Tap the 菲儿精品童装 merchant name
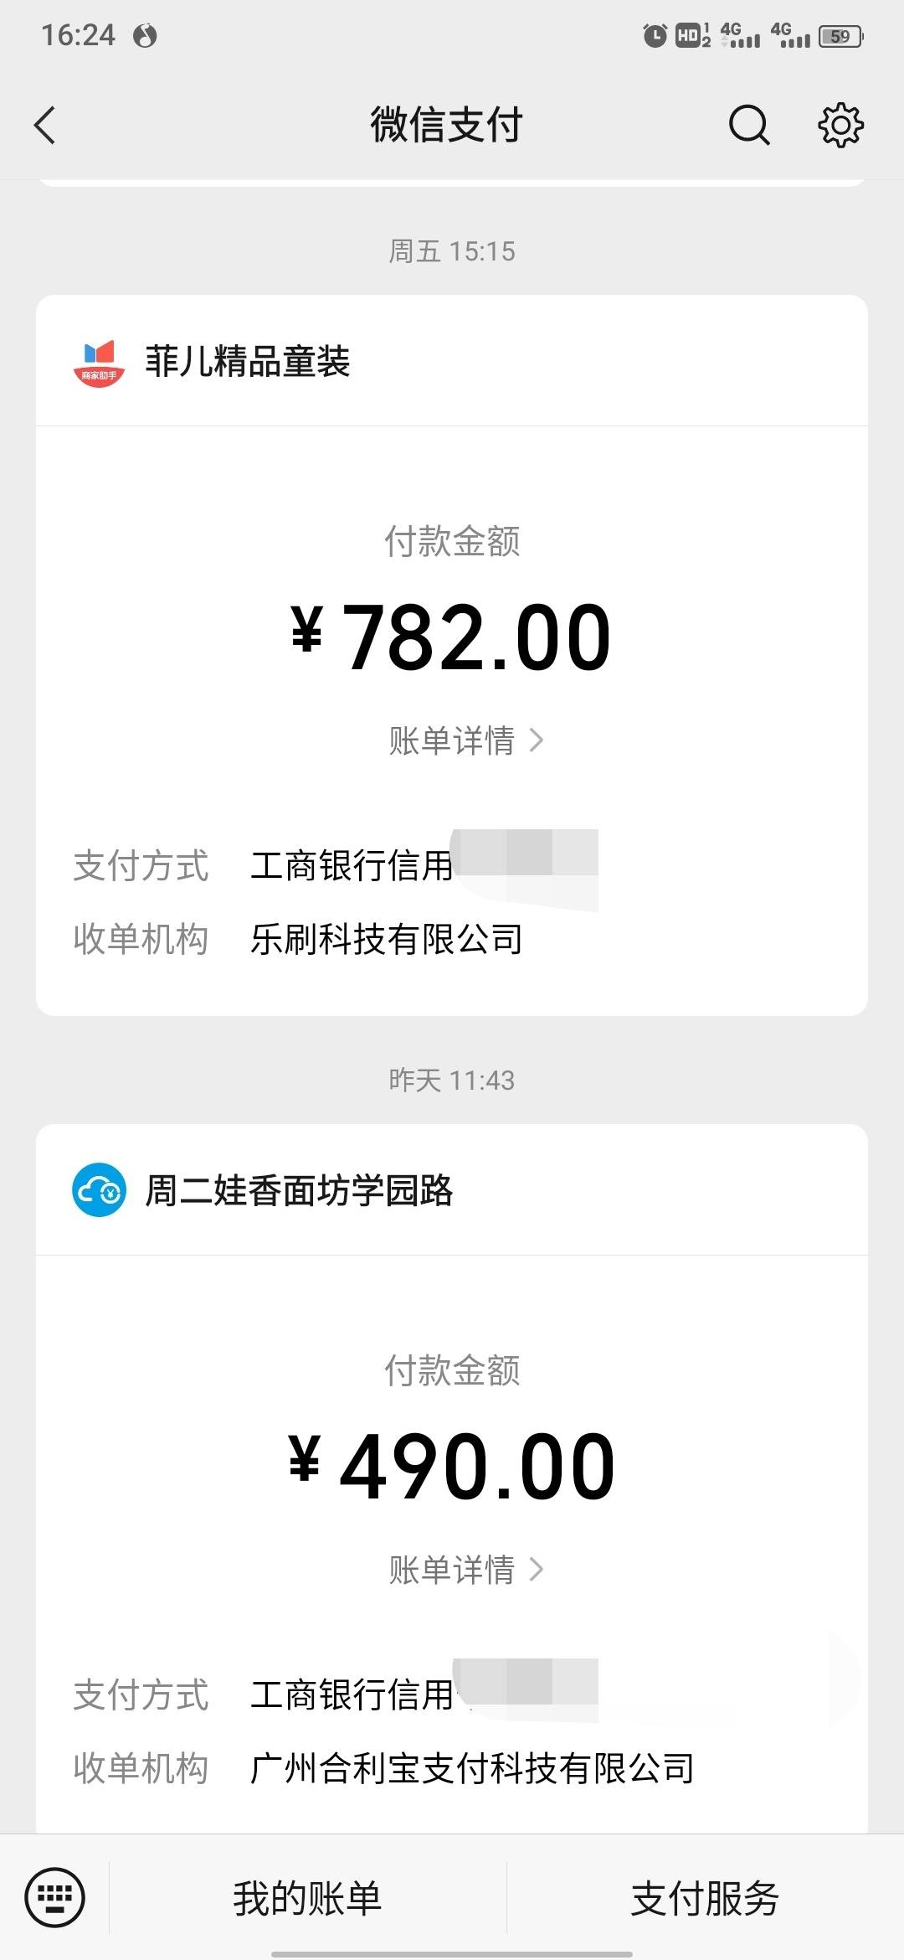The width and height of the screenshot is (904, 1960). click(248, 362)
